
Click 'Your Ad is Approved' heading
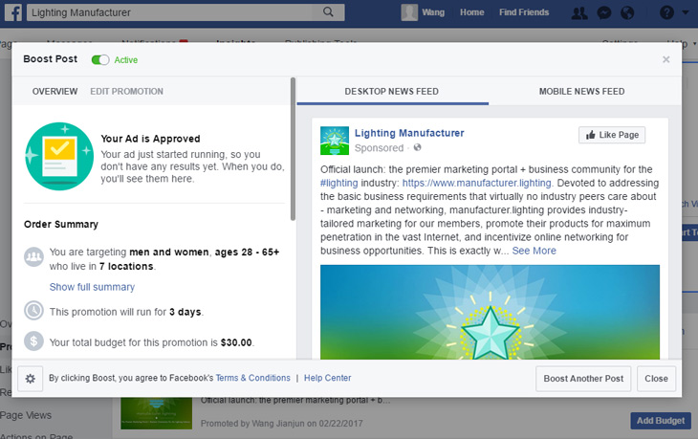pos(150,139)
